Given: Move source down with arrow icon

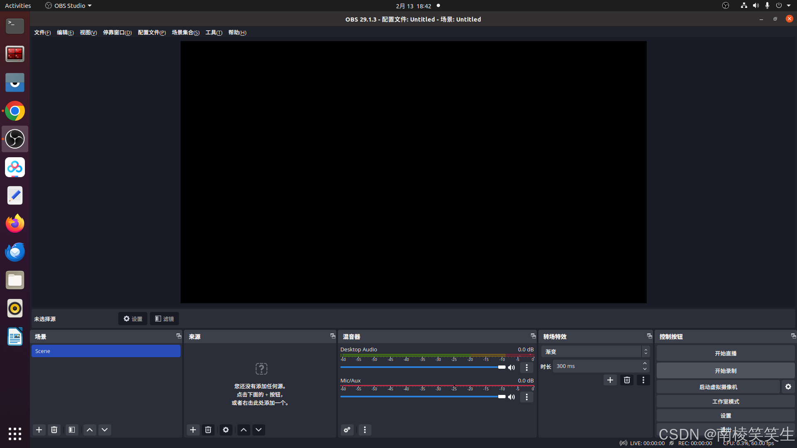Looking at the screenshot, I should click(259, 430).
